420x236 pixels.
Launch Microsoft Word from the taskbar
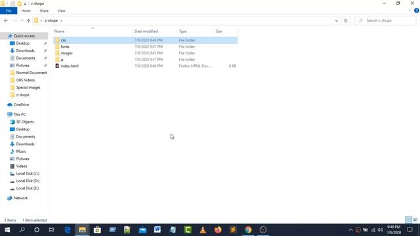157,230
